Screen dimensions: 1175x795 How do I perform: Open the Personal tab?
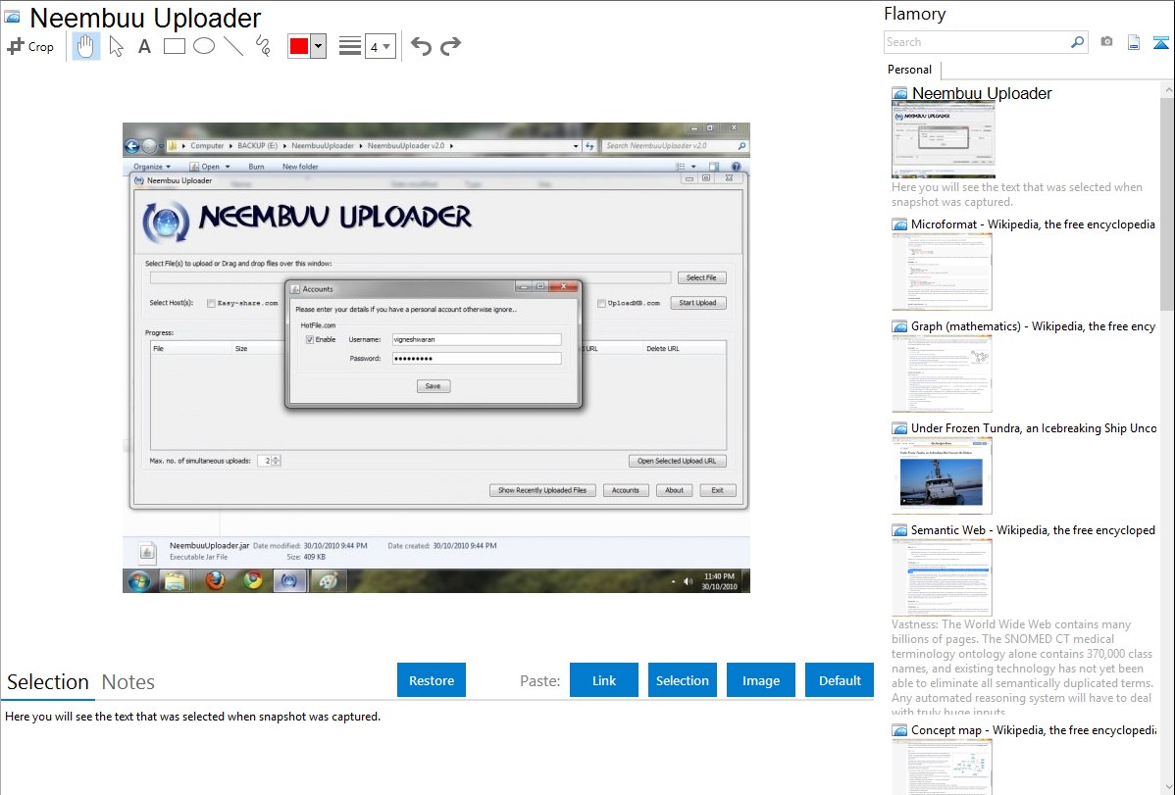910,69
